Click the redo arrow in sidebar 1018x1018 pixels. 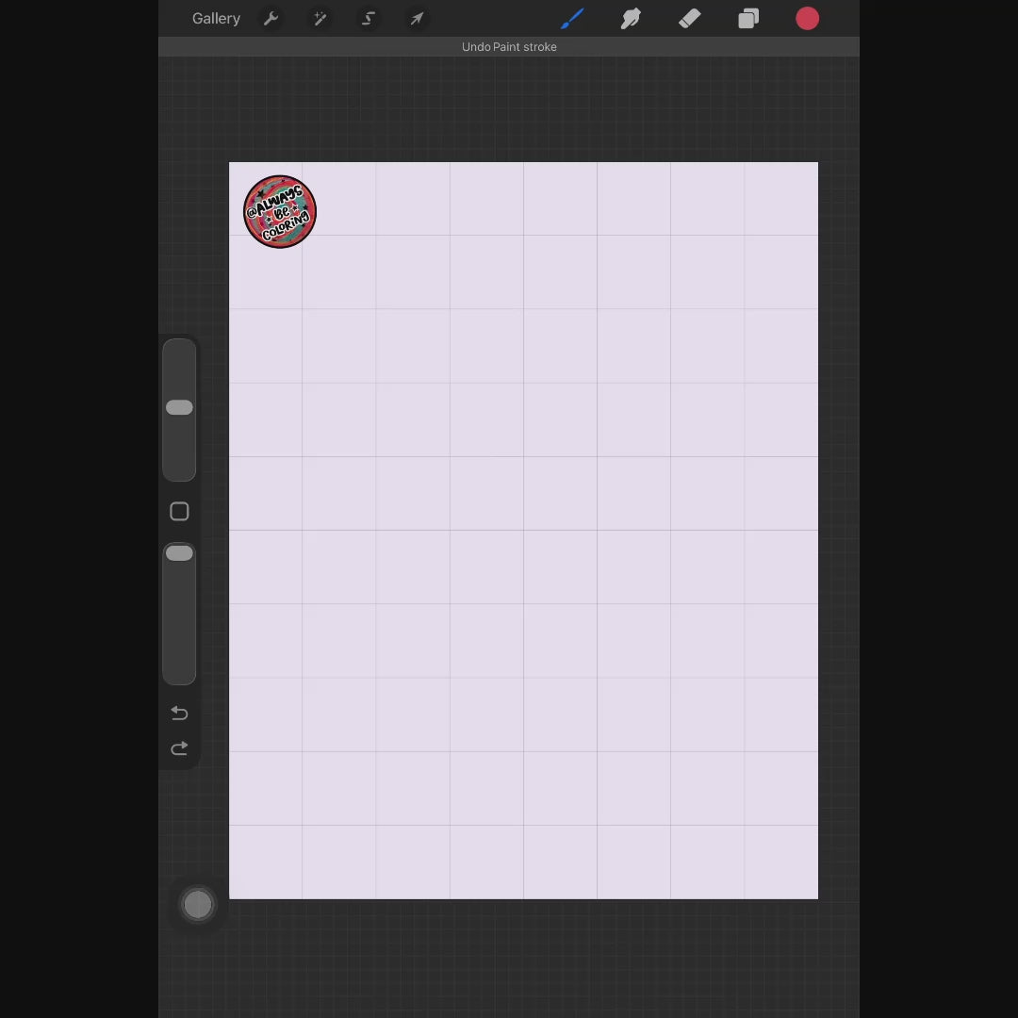[179, 749]
